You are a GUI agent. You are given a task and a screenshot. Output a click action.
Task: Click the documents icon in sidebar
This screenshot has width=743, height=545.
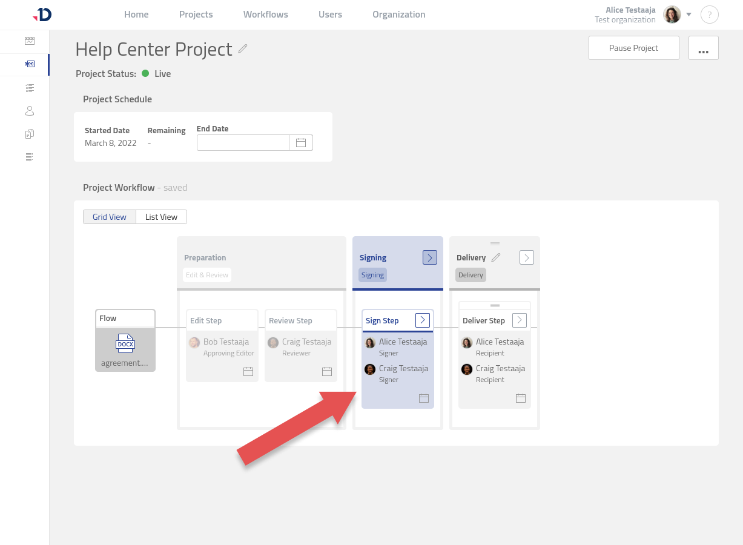pyautogui.click(x=29, y=134)
